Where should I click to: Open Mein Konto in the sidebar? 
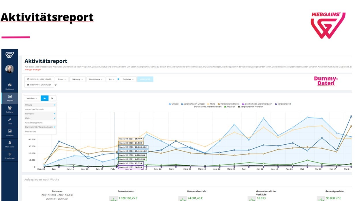(x=10, y=144)
